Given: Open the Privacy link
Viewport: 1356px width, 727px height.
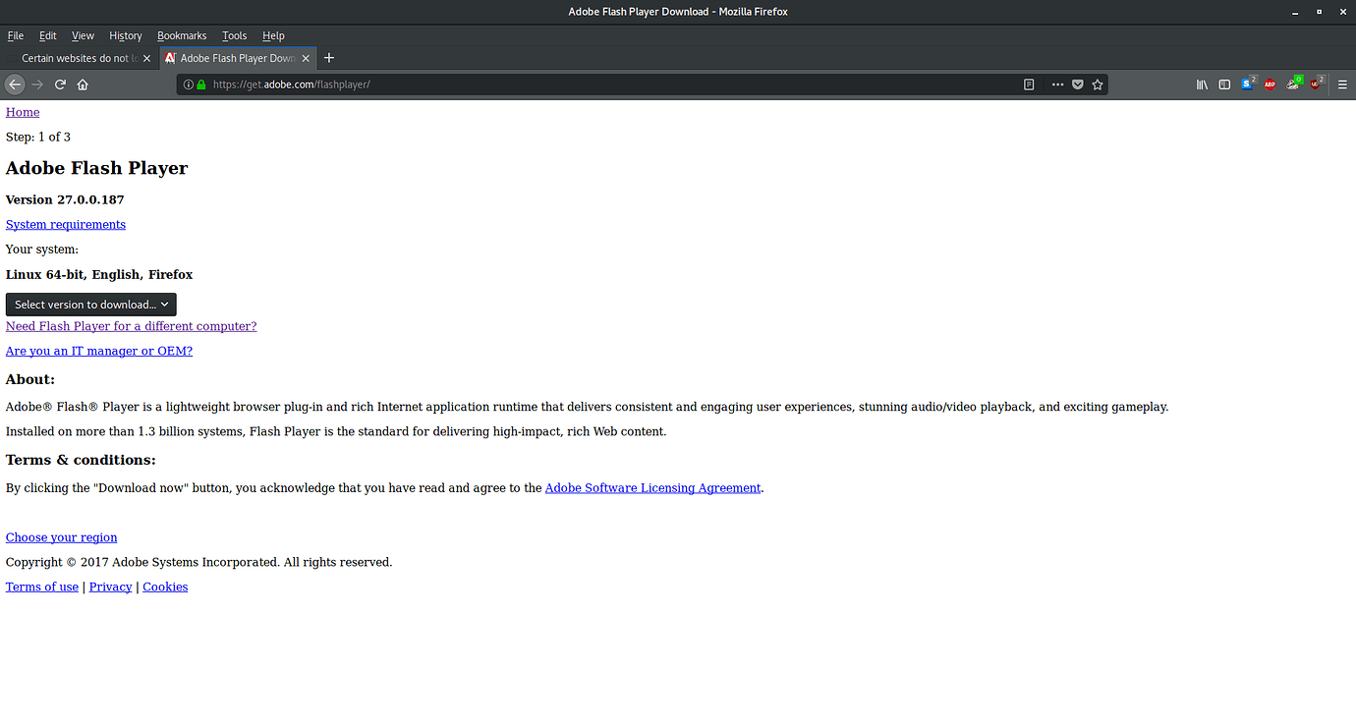Looking at the screenshot, I should coord(110,587).
